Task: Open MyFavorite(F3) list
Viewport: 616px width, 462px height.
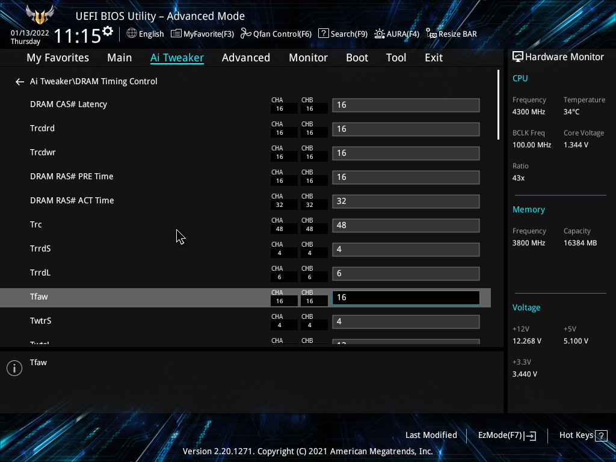Action: pos(202,34)
